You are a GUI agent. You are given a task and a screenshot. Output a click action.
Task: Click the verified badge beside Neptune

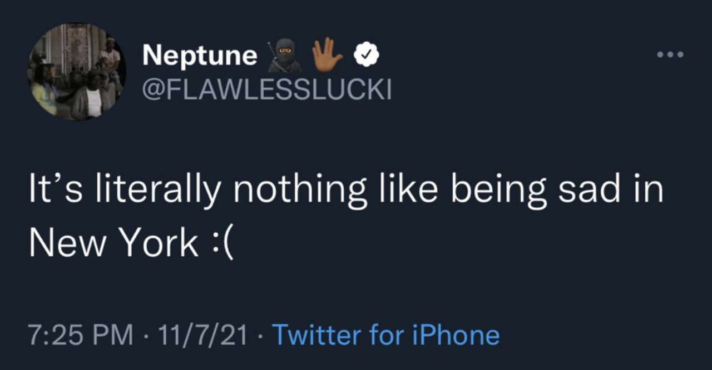pos(367,56)
